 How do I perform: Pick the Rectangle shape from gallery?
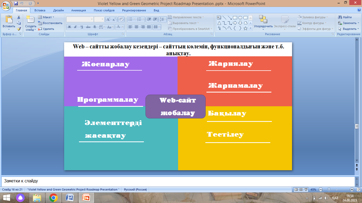tap(235, 18)
